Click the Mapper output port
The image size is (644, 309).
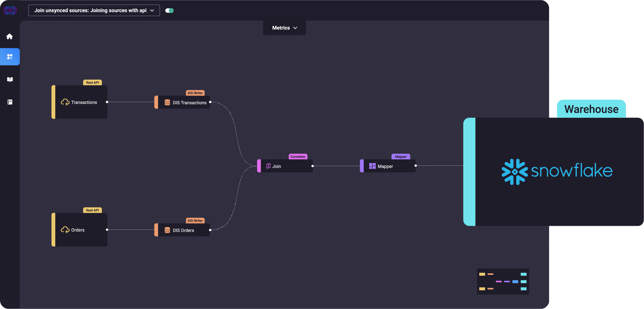pos(416,166)
